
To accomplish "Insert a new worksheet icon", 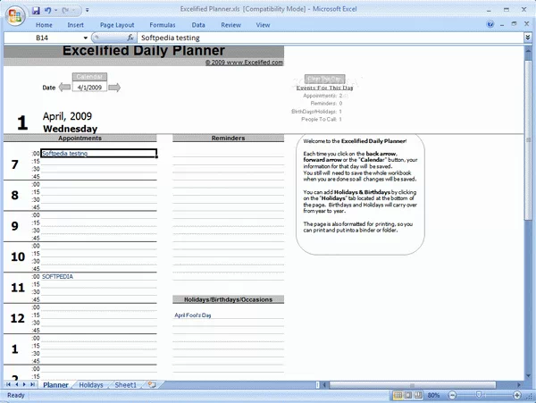I will point(152,385).
